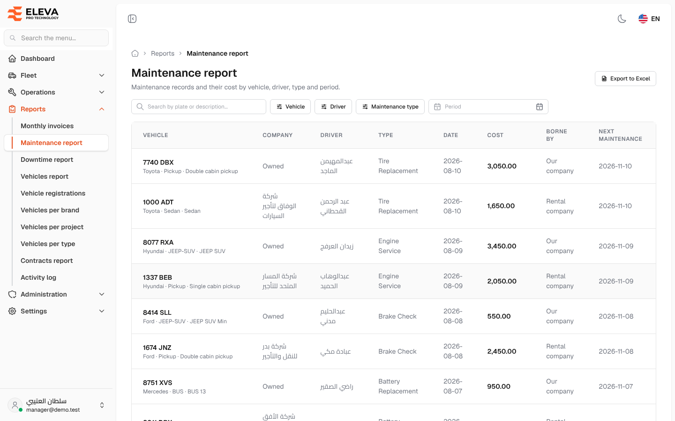Viewport: 675px width, 421px height.
Task: Click the Operations wrench icon
Action: pos(12,92)
